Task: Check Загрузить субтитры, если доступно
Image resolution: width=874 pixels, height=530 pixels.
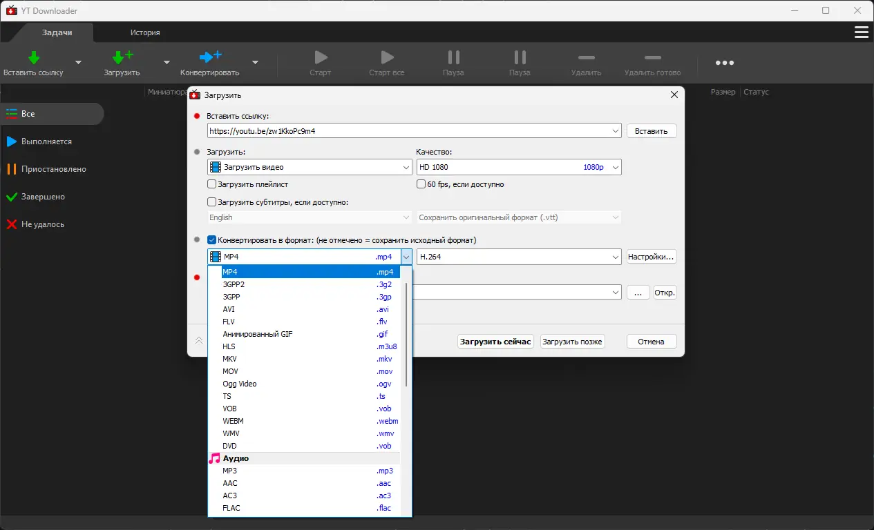Action: 211,201
